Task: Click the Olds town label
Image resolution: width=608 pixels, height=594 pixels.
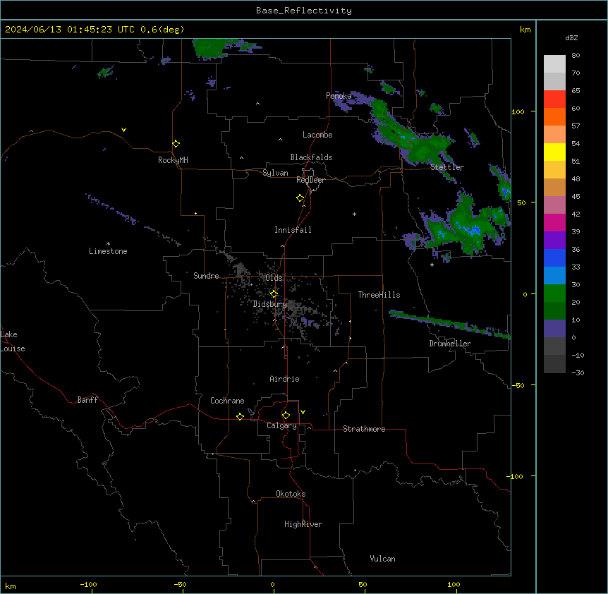Action: point(274,278)
